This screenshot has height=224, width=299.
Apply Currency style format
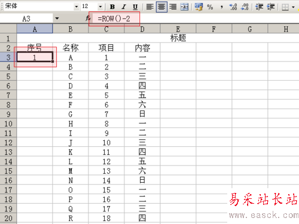point(199,7)
